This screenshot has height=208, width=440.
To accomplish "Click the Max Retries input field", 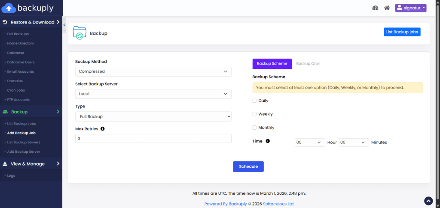I will coord(153,139).
